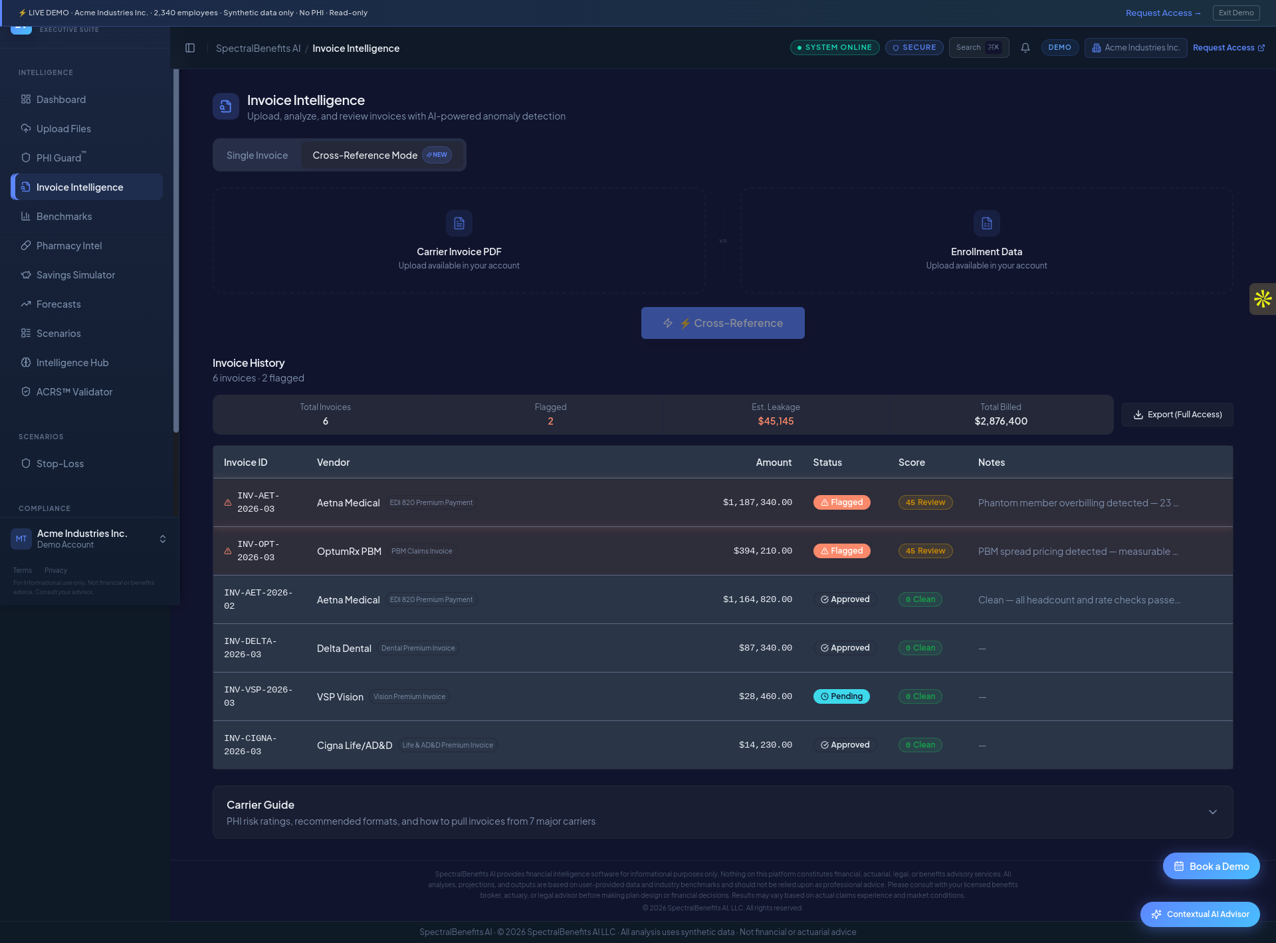The image size is (1276, 943).
Task: Click 0 Clean score for Cigna Life/AD&D
Action: point(920,745)
